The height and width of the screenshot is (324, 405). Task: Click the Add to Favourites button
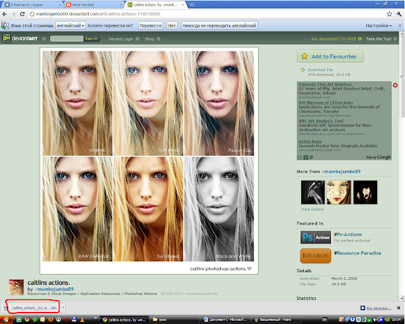[330, 56]
